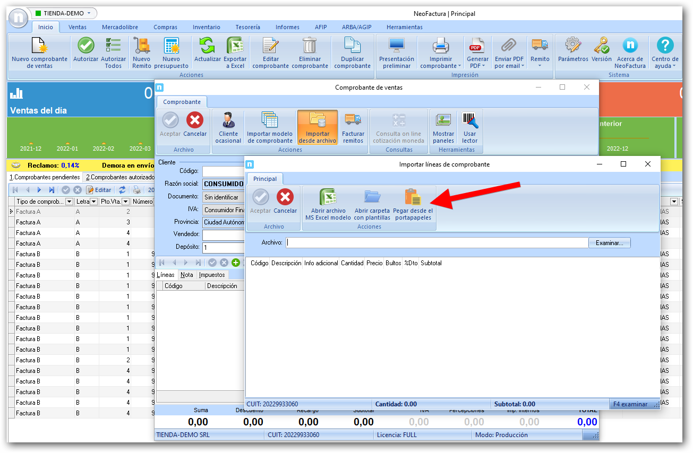Screen dimensions: 693x453
Task: Select the Impuestos tab
Action: tap(212, 275)
